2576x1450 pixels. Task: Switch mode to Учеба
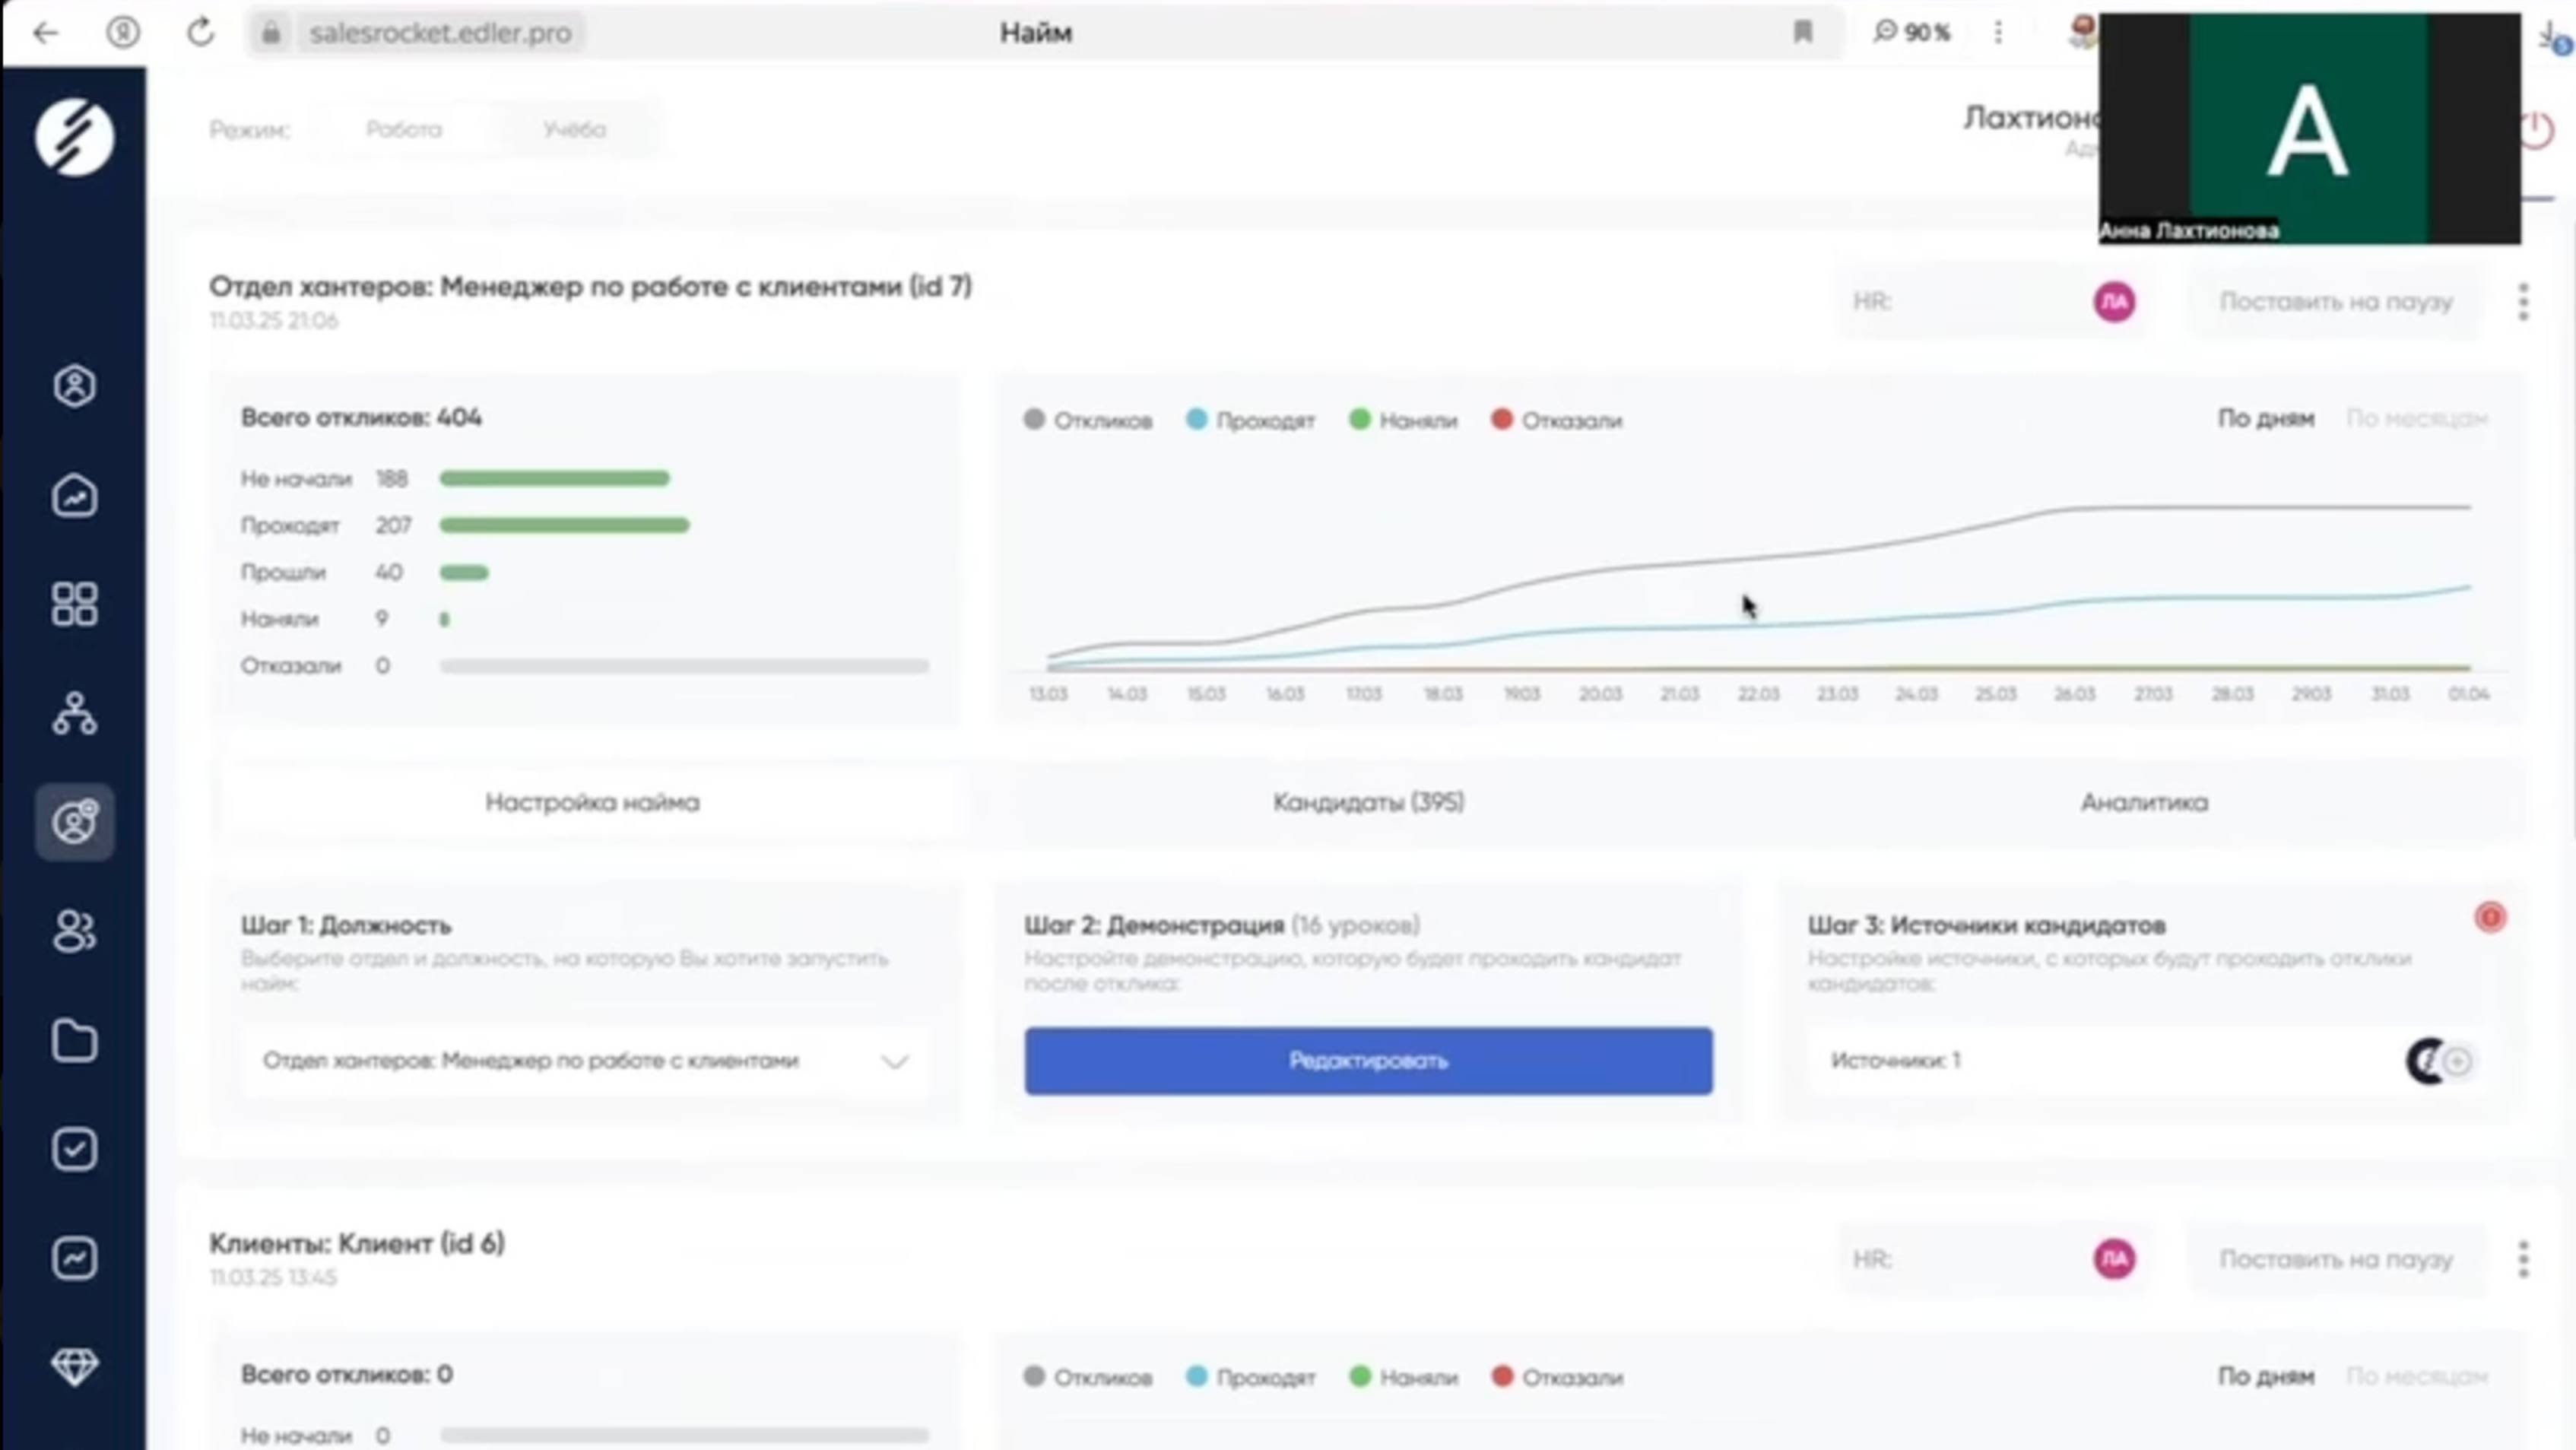(x=574, y=129)
